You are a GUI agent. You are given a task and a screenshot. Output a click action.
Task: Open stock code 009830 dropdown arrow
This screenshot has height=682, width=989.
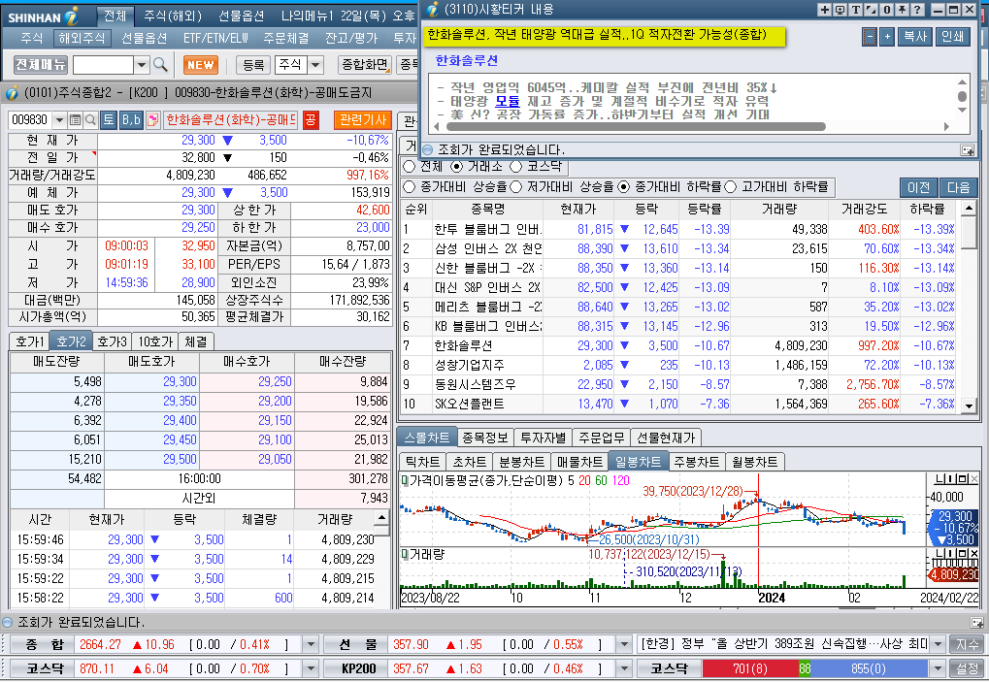click(x=59, y=119)
